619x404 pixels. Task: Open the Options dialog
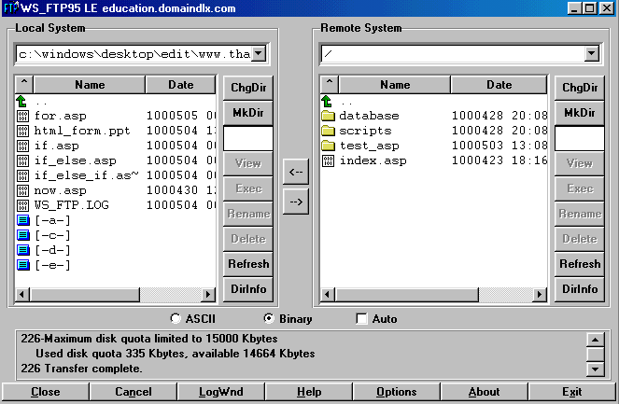pyautogui.click(x=397, y=392)
